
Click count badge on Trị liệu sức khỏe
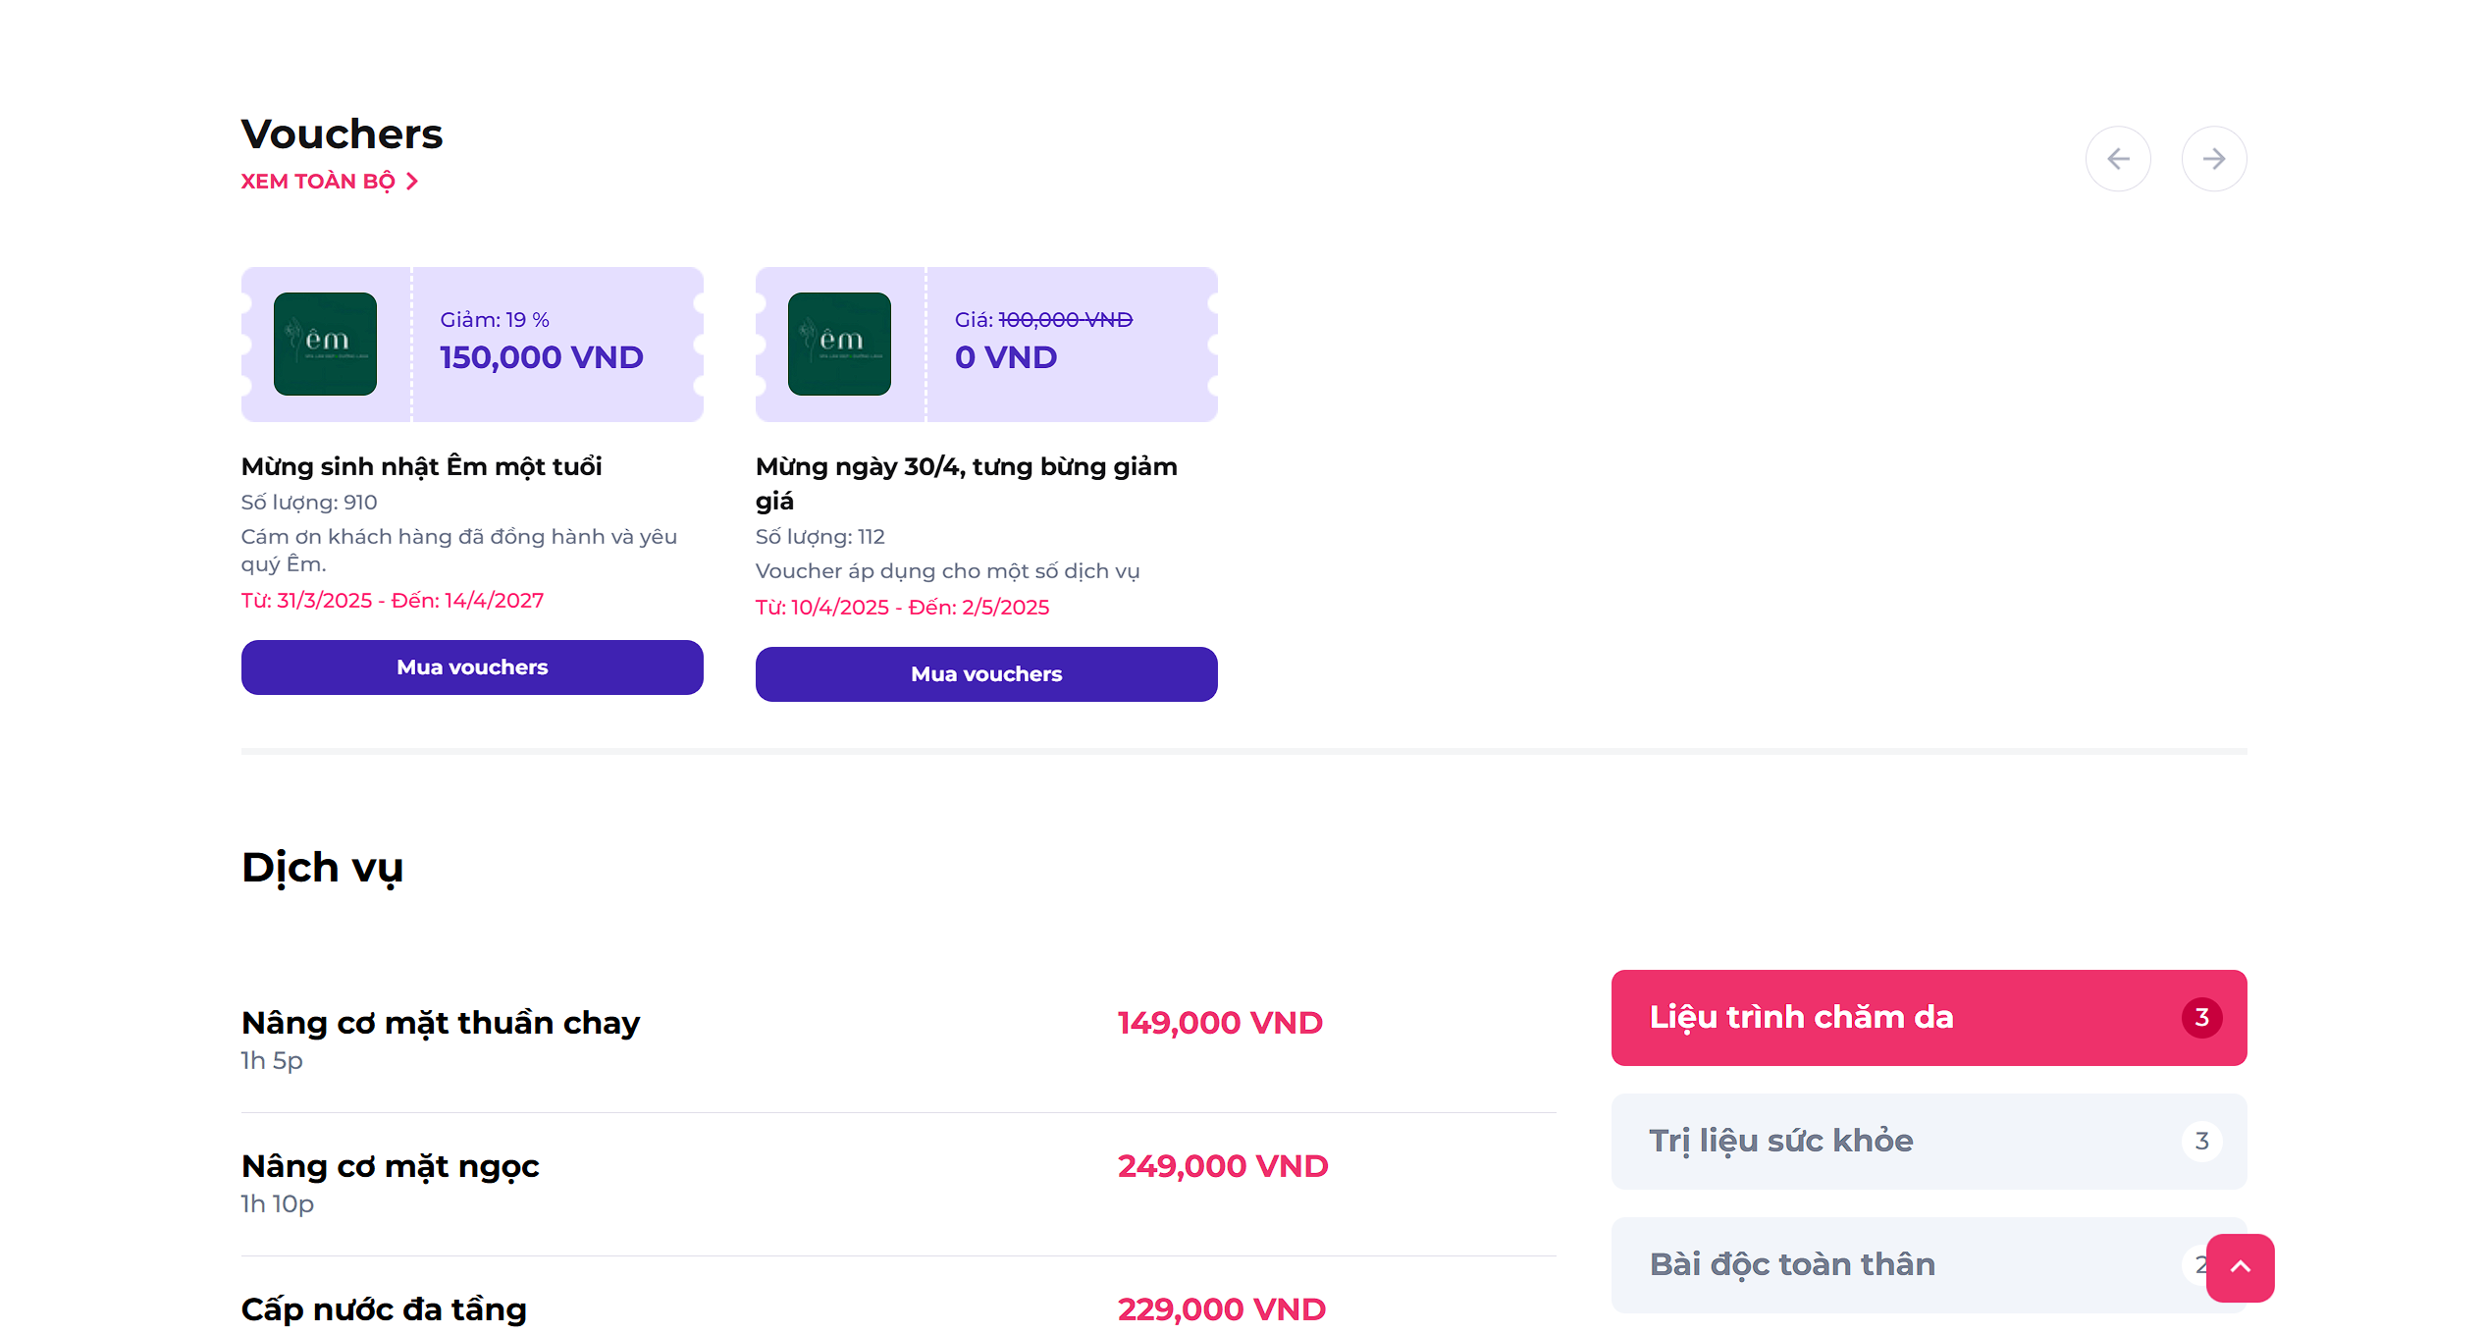(x=2201, y=1142)
